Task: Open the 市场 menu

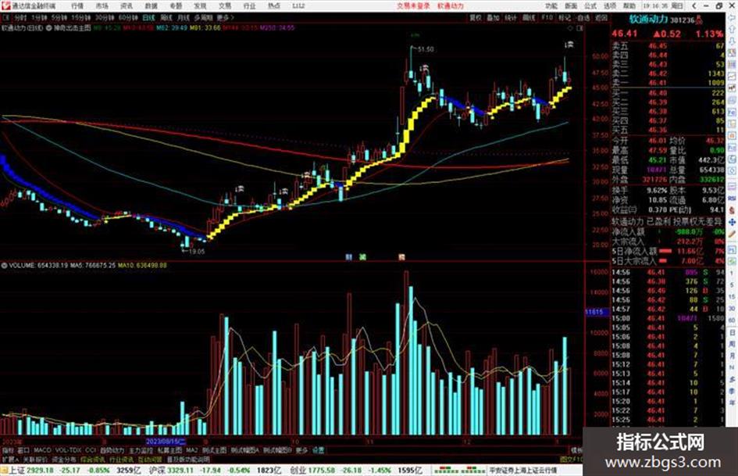Action: coord(102,5)
